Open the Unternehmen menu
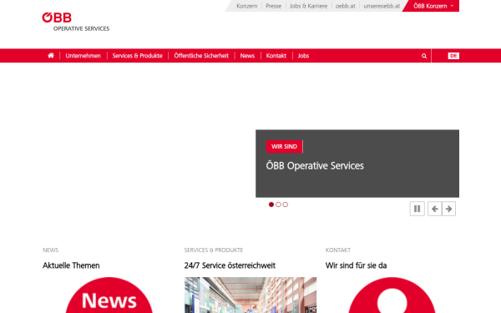 [x=83, y=56]
